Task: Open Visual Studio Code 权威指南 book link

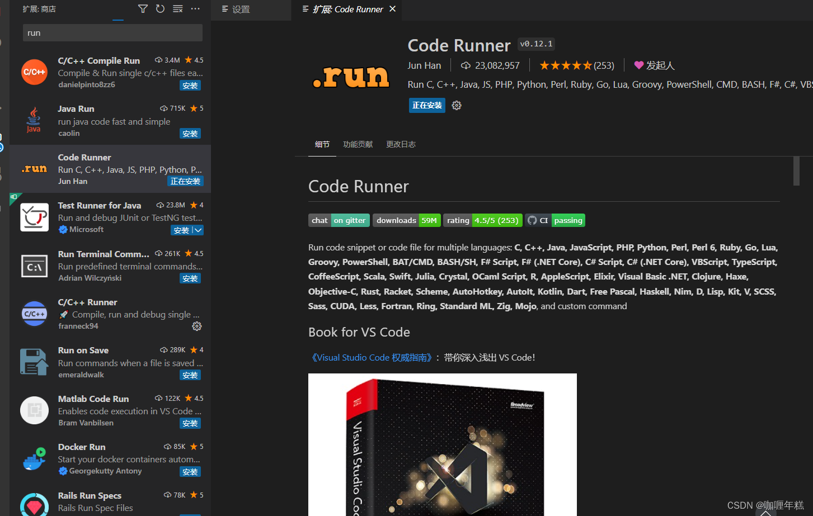Action: click(372, 357)
